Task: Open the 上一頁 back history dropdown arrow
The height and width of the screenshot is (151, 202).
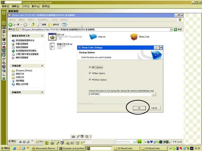Action: tap(21, 25)
